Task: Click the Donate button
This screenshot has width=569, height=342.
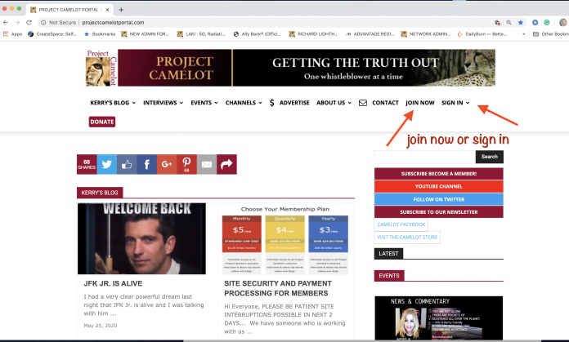Action: coord(102,122)
